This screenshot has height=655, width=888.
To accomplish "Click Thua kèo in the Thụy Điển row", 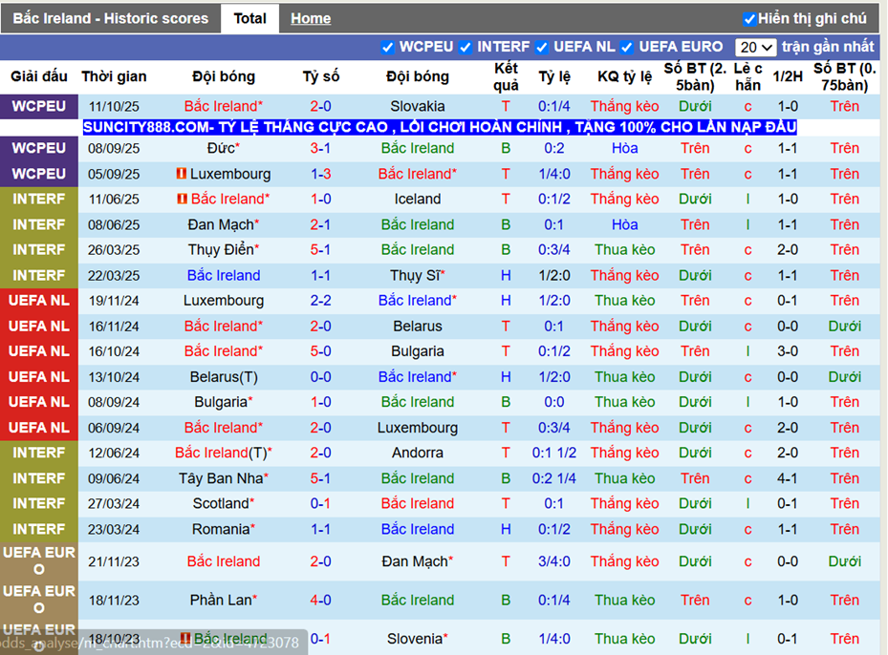I will coord(624,249).
